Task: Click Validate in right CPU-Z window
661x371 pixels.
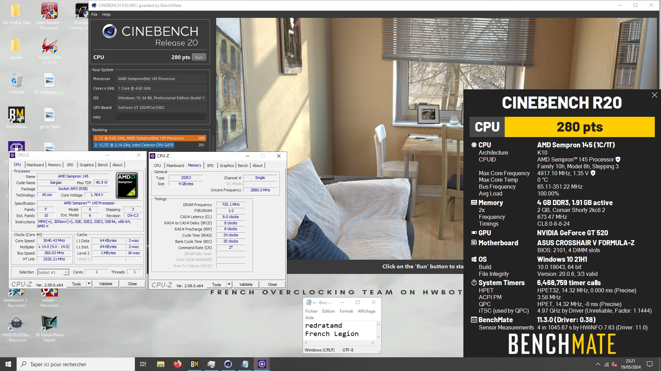Action: tap(246, 285)
